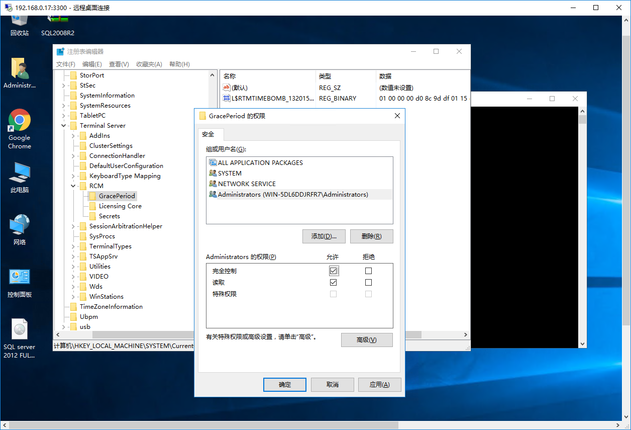Expand the WinStations registry key
The width and height of the screenshot is (631, 430).
tap(73, 296)
